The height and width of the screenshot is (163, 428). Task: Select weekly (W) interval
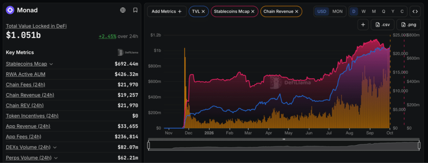pyautogui.click(x=364, y=11)
